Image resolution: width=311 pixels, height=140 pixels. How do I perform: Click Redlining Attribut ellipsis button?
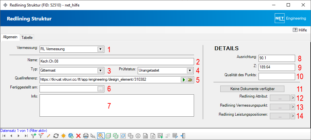280,98
